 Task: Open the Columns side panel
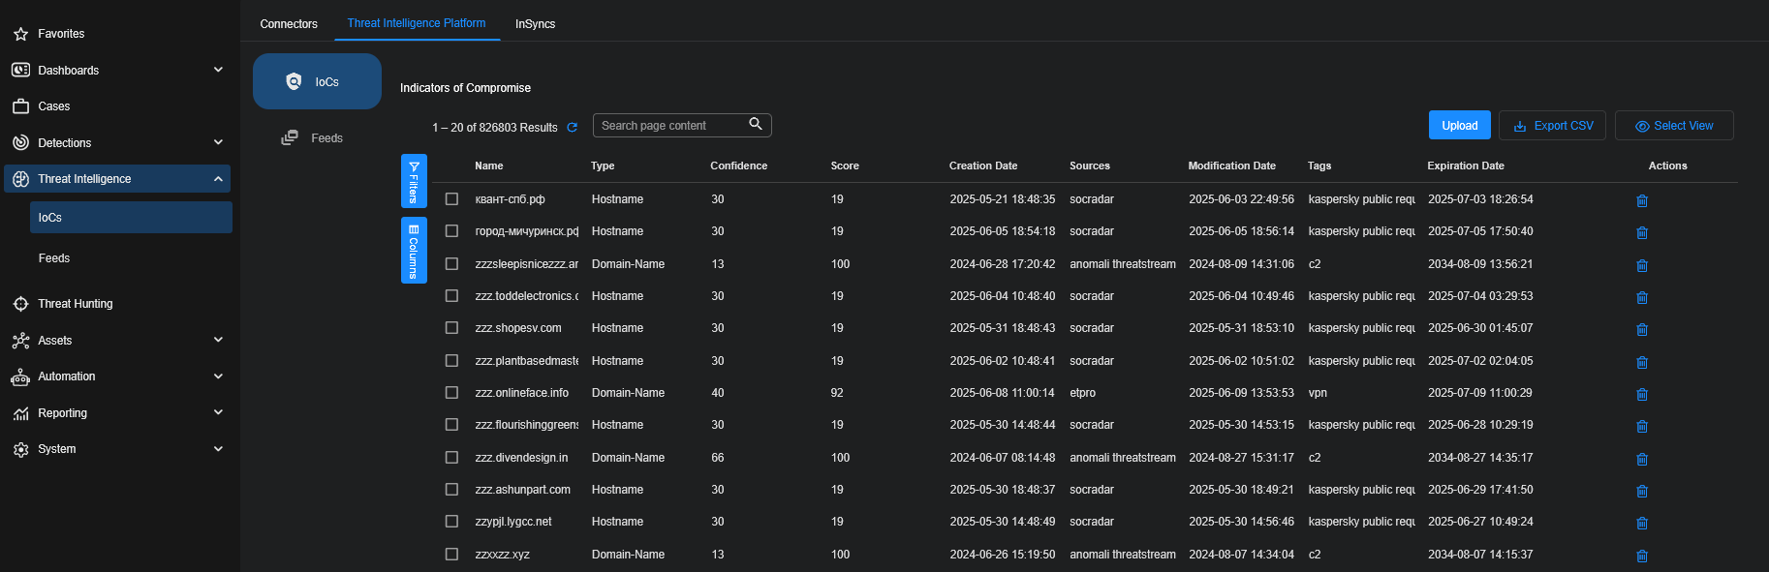pyautogui.click(x=414, y=251)
